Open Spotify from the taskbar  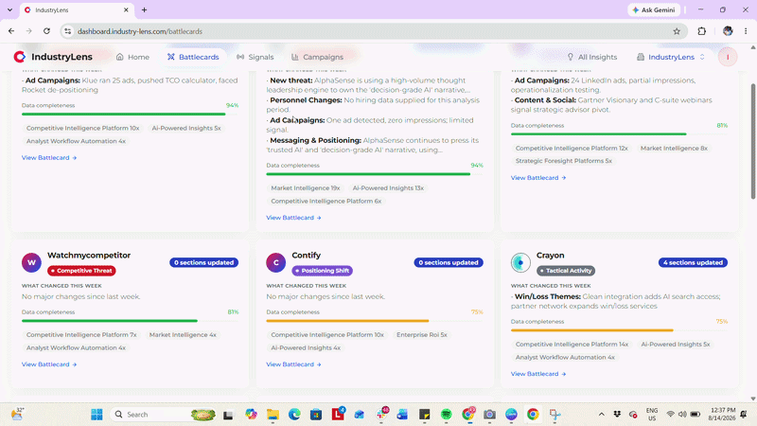446,415
